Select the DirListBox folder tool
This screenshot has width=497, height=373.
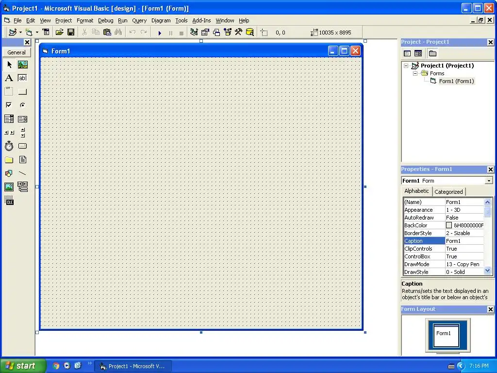9,159
